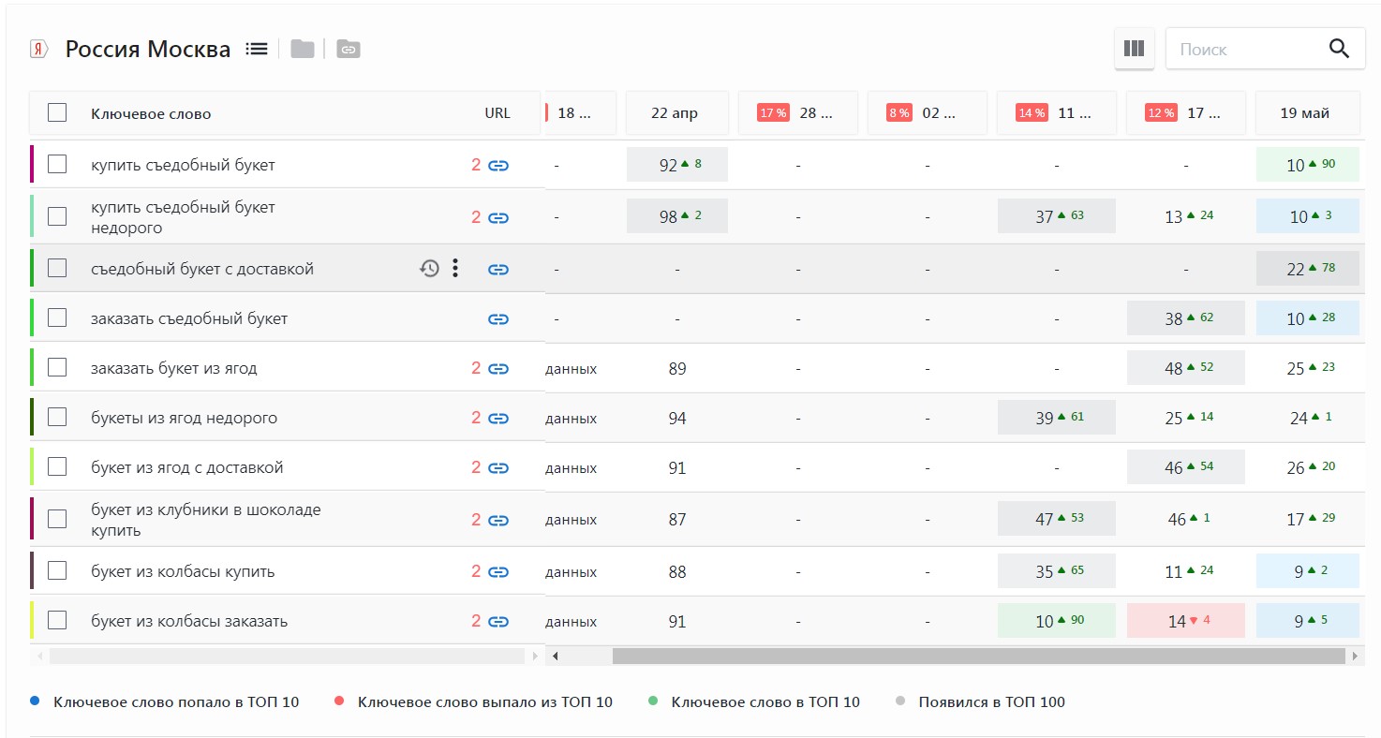
Task: Click the pink color marker for 'купить съедобный букет'
Action: 32,164
